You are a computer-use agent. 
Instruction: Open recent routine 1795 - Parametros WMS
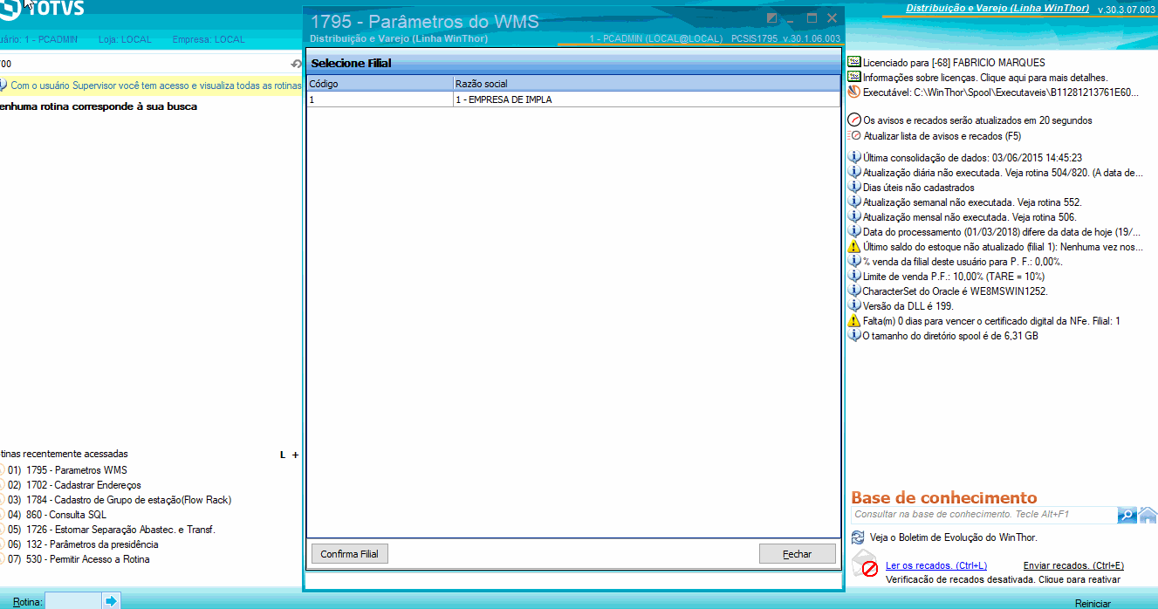(x=77, y=470)
